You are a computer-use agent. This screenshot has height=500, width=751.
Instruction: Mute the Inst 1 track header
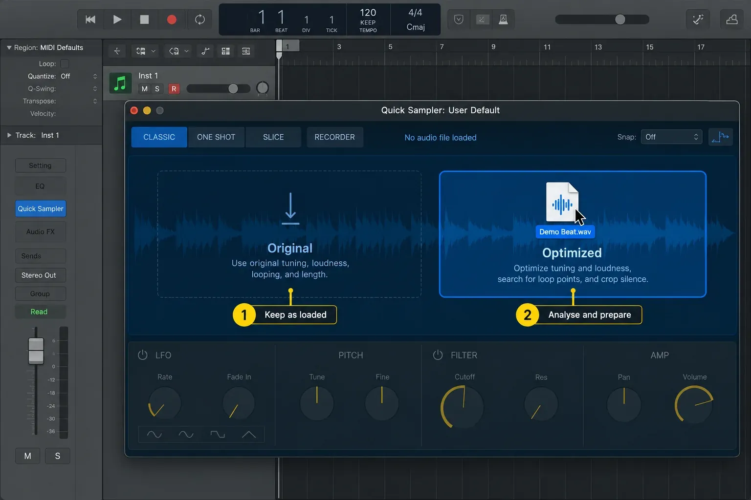pos(145,89)
